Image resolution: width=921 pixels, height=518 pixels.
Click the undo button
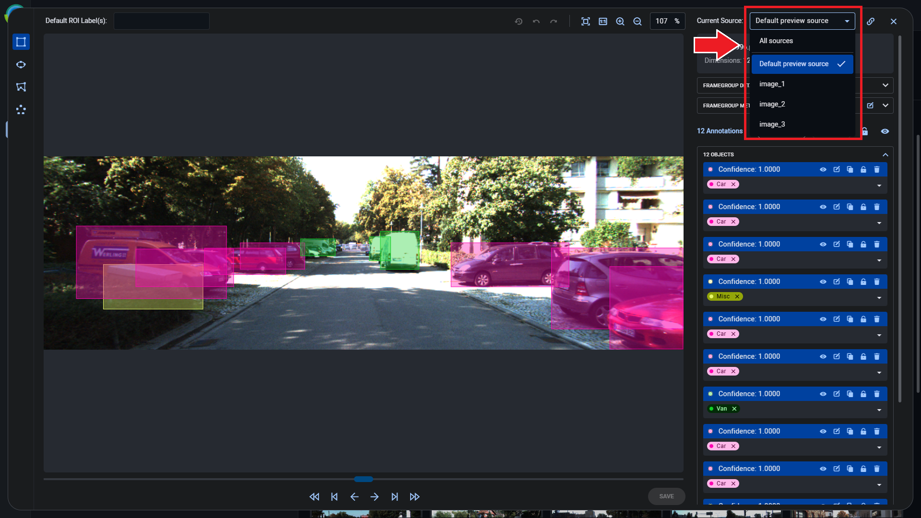(536, 21)
